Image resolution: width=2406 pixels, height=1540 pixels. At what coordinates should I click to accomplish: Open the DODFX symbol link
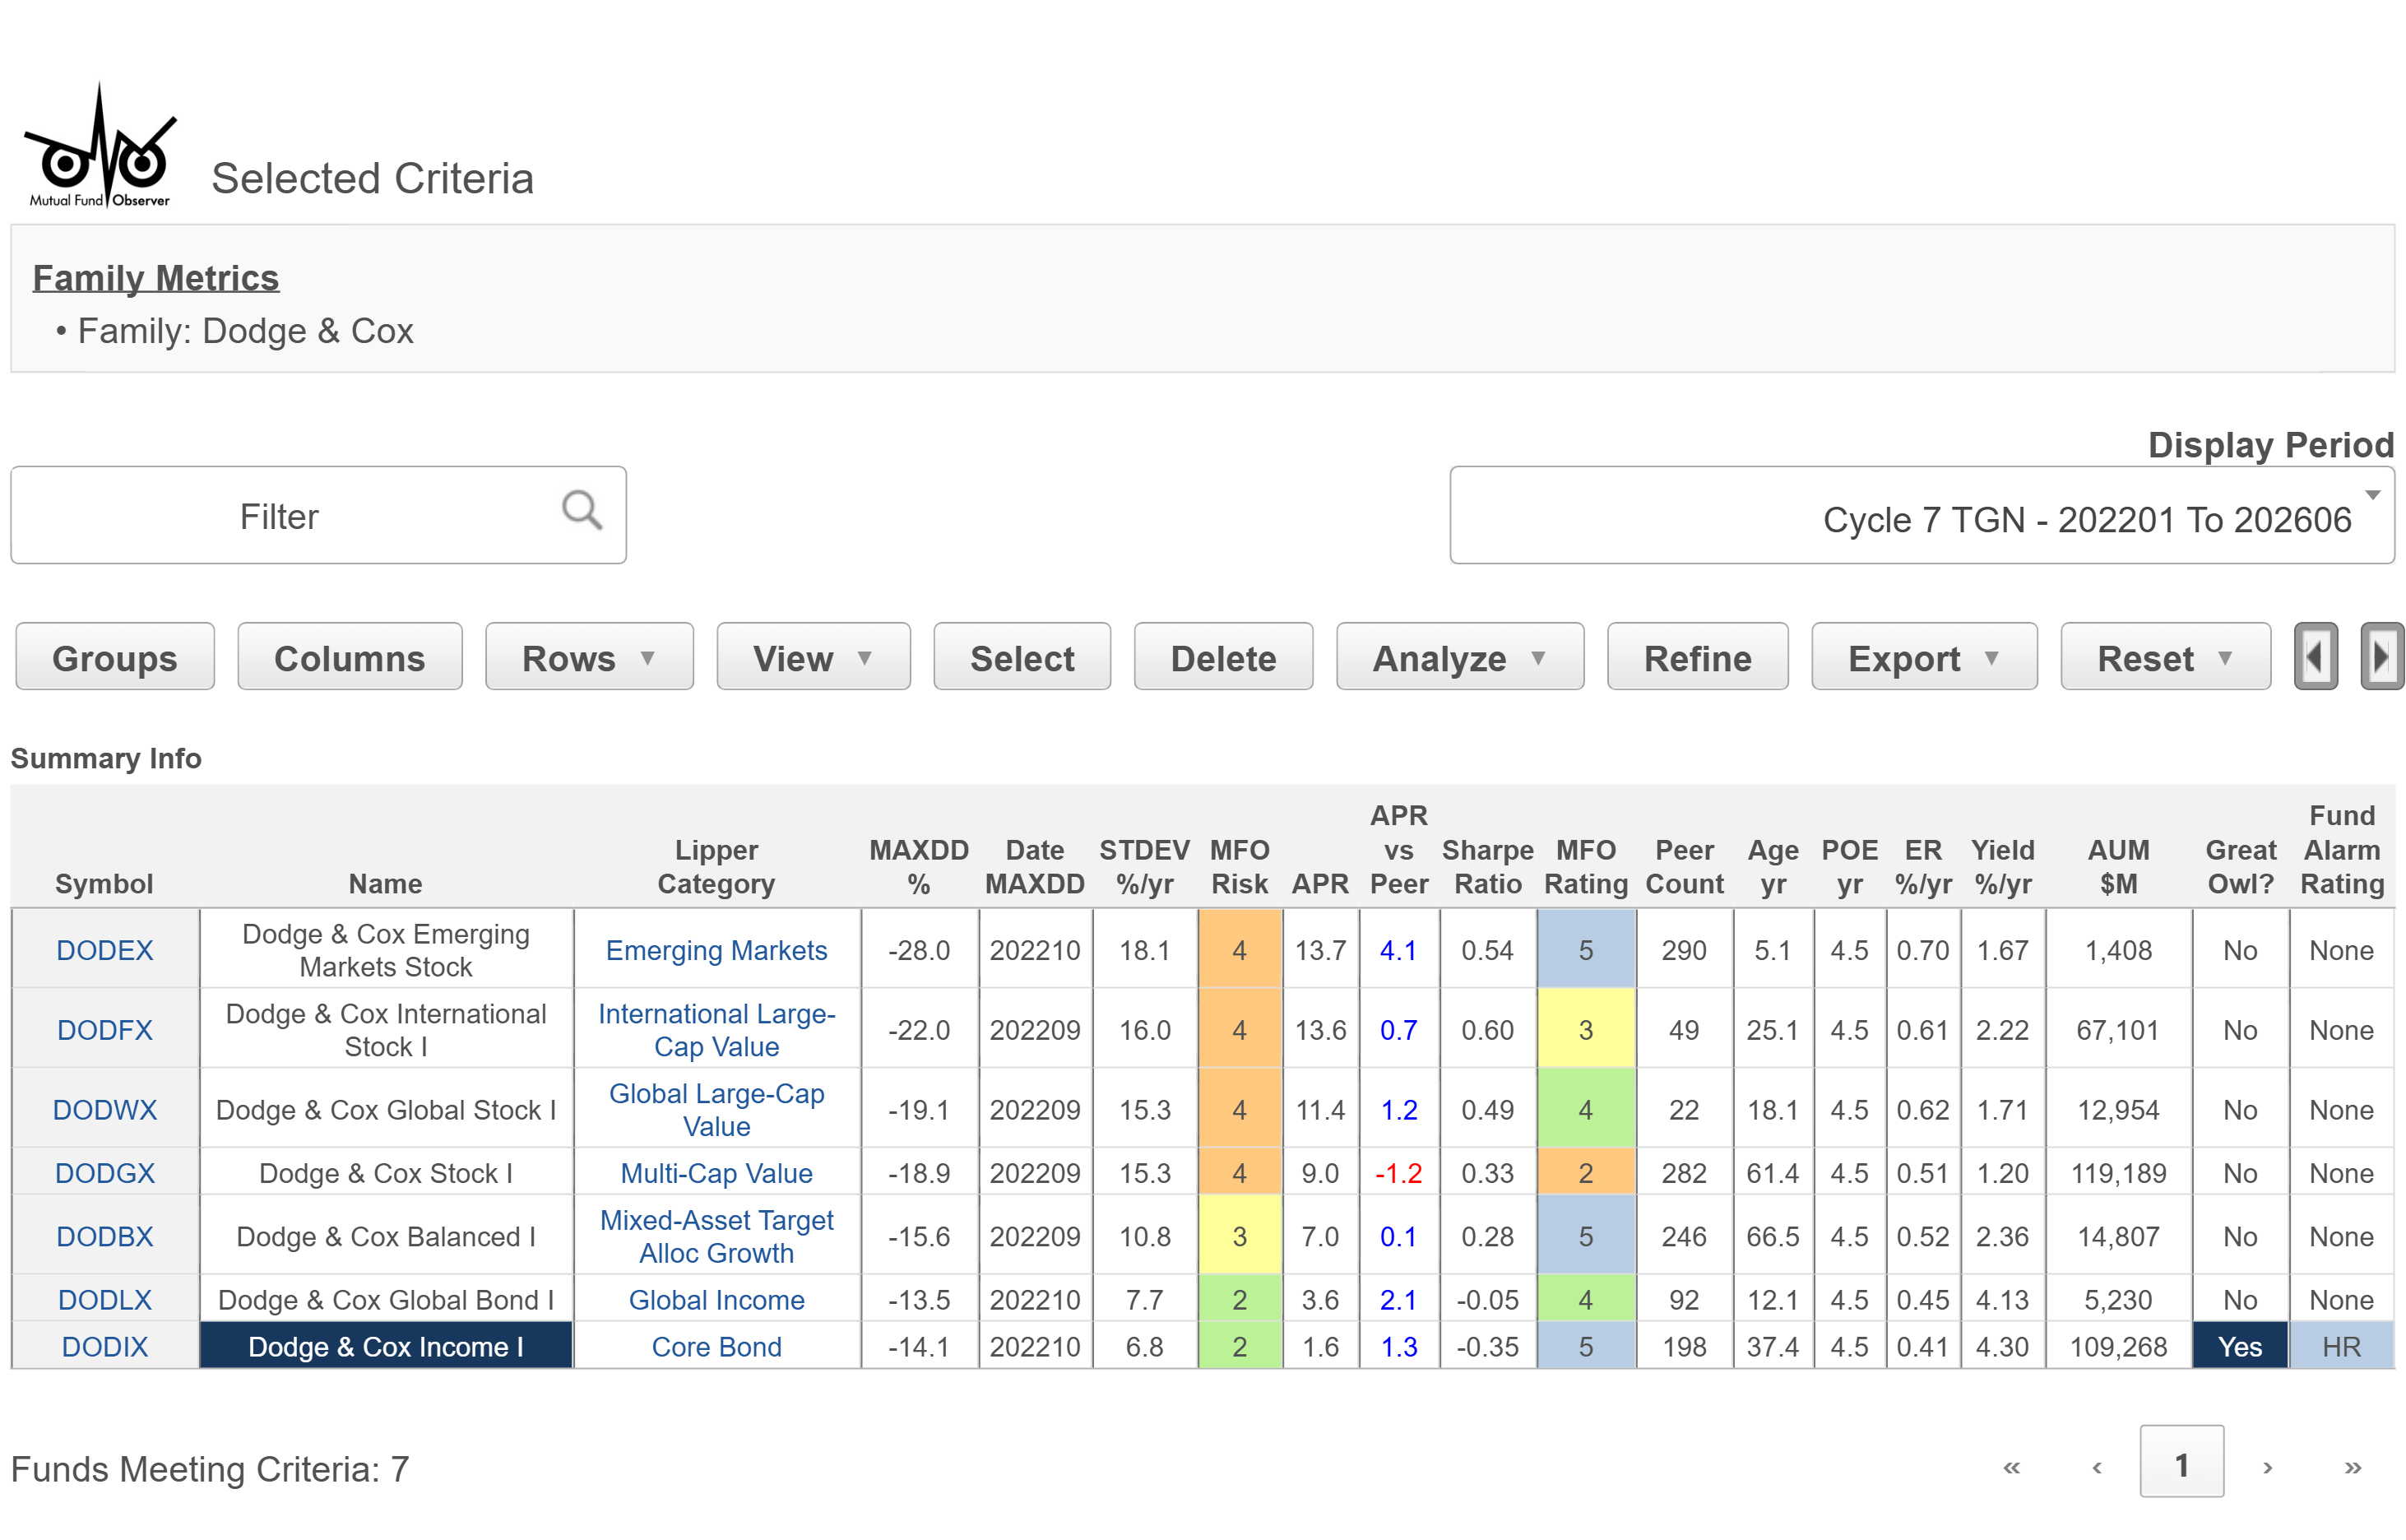[105, 1030]
